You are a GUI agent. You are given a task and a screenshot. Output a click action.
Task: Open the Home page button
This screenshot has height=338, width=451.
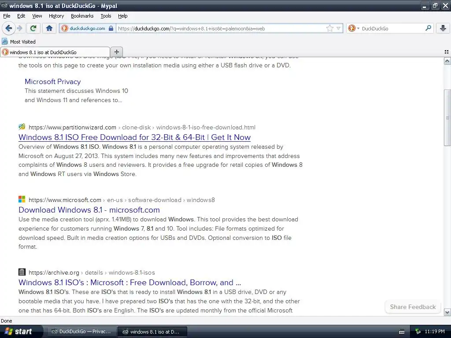click(x=49, y=28)
